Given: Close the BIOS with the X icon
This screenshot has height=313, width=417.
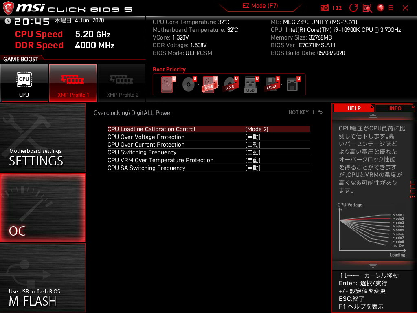Looking at the screenshot, I should coord(405,8).
